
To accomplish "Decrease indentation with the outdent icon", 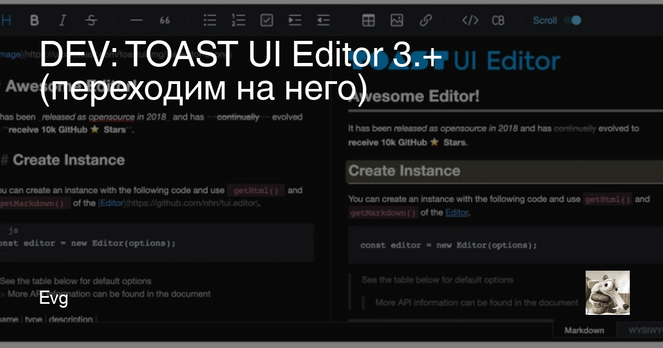I will [323, 20].
